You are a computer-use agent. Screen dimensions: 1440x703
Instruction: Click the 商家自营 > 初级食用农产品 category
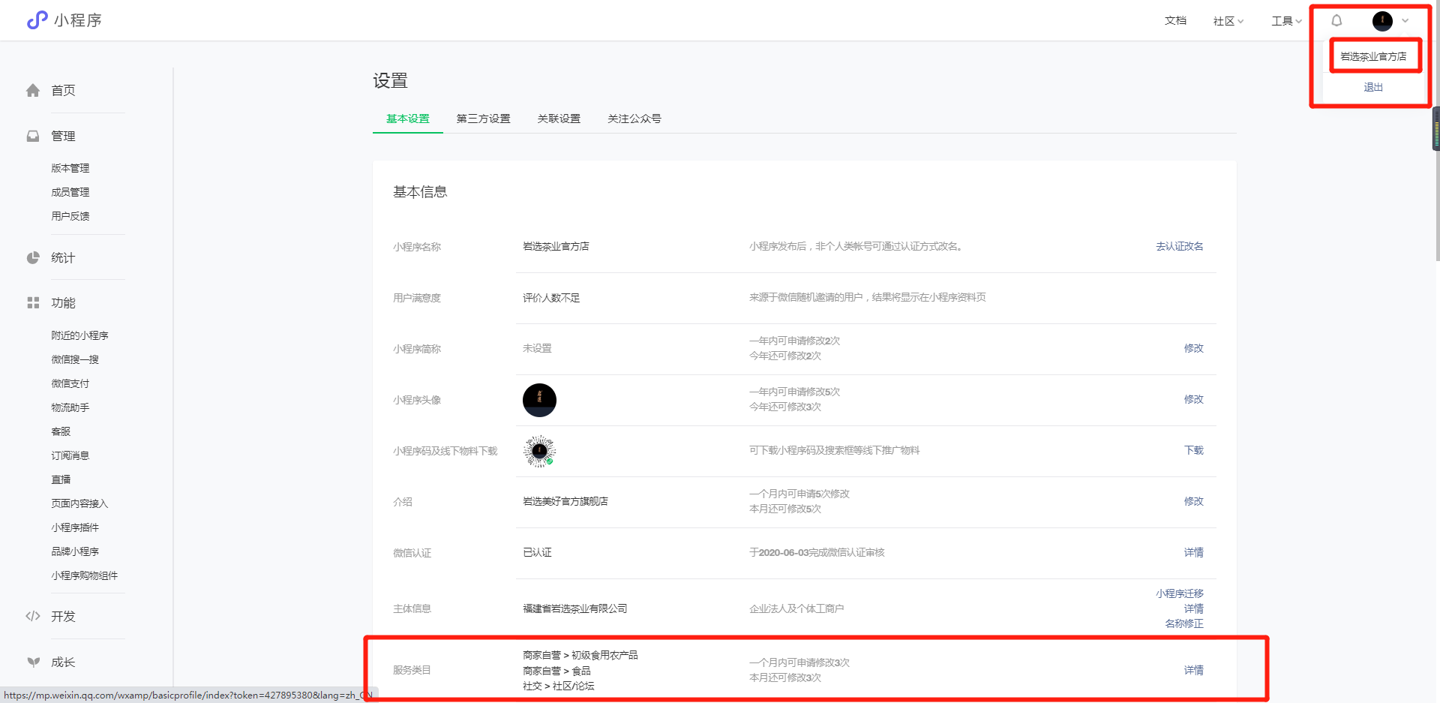[580, 655]
